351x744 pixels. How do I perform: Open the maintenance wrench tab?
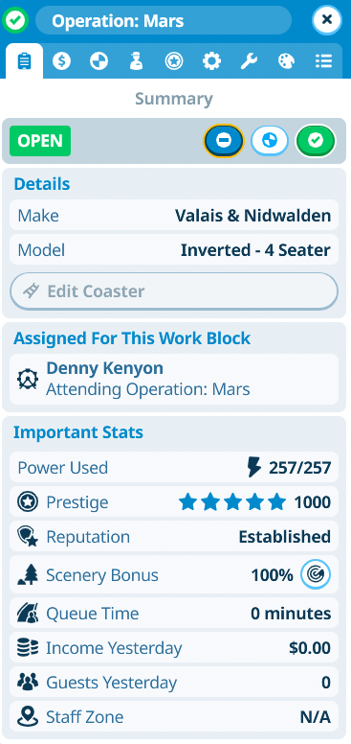click(x=249, y=61)
